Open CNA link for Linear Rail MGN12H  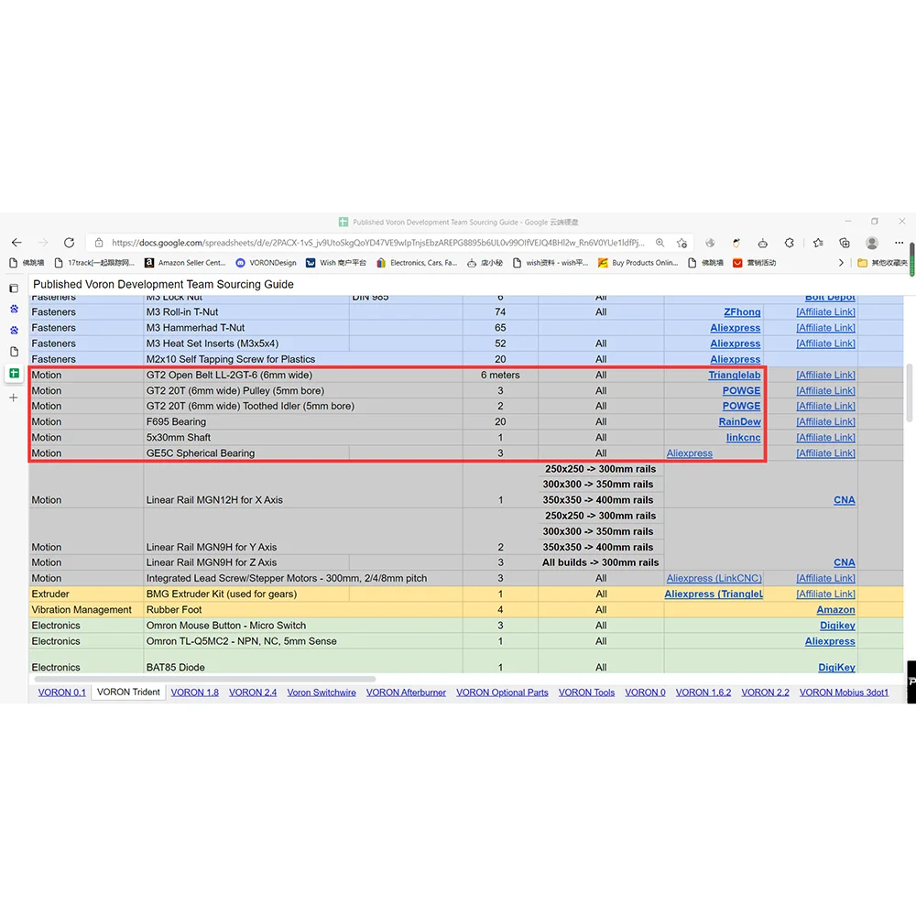tap(845, 500)
